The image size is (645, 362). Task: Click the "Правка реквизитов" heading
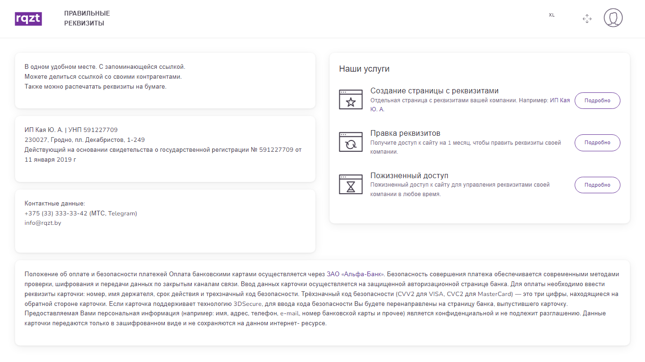pos(405,133)
